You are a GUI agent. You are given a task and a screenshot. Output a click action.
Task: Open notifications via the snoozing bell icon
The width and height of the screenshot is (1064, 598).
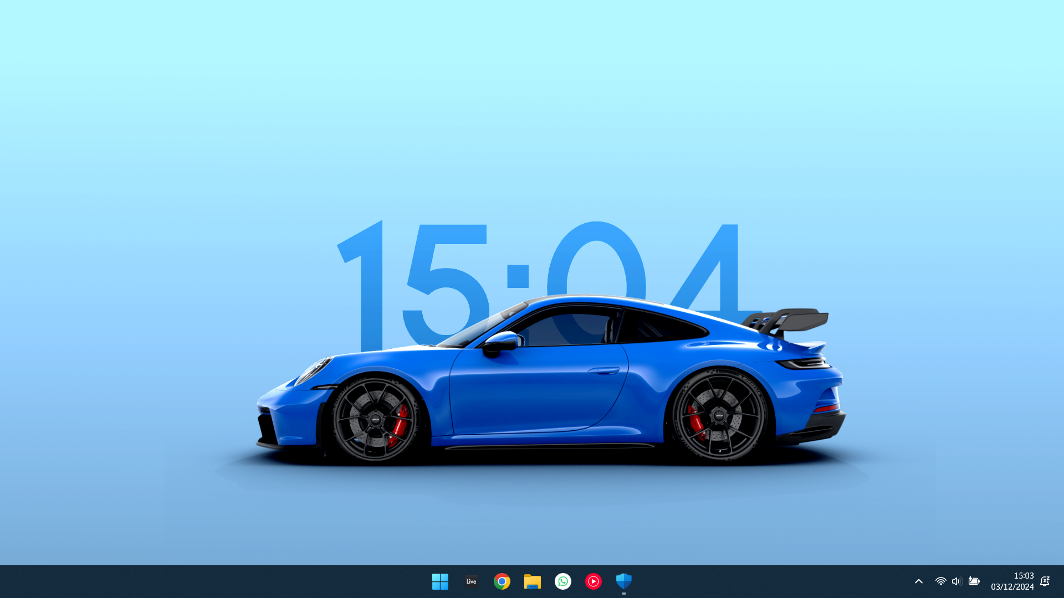click(1045, 581)
